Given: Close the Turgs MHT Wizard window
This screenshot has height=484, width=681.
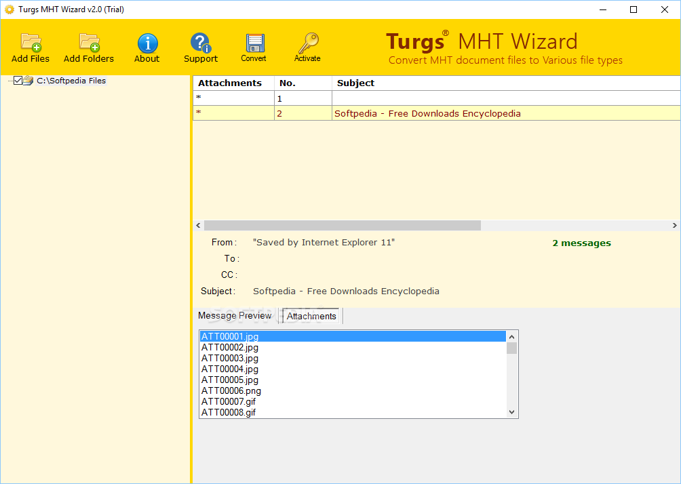Looking at the screenshot, I should pos(665,9).
